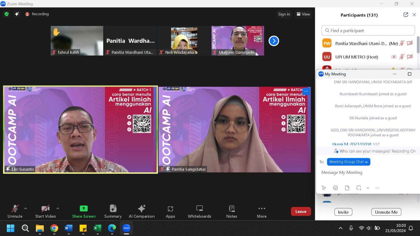
Task: Click the Summary icon
Action: (113, 211)
